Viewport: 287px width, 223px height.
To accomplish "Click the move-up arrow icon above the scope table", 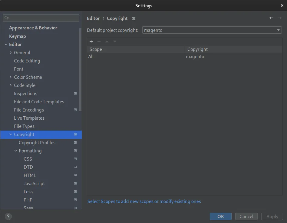I will [107, 42].
